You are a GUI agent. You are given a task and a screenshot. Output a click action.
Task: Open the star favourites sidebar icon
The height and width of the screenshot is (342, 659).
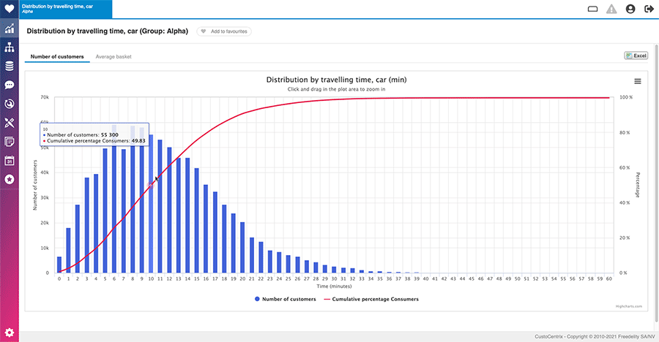coord(10,179)
